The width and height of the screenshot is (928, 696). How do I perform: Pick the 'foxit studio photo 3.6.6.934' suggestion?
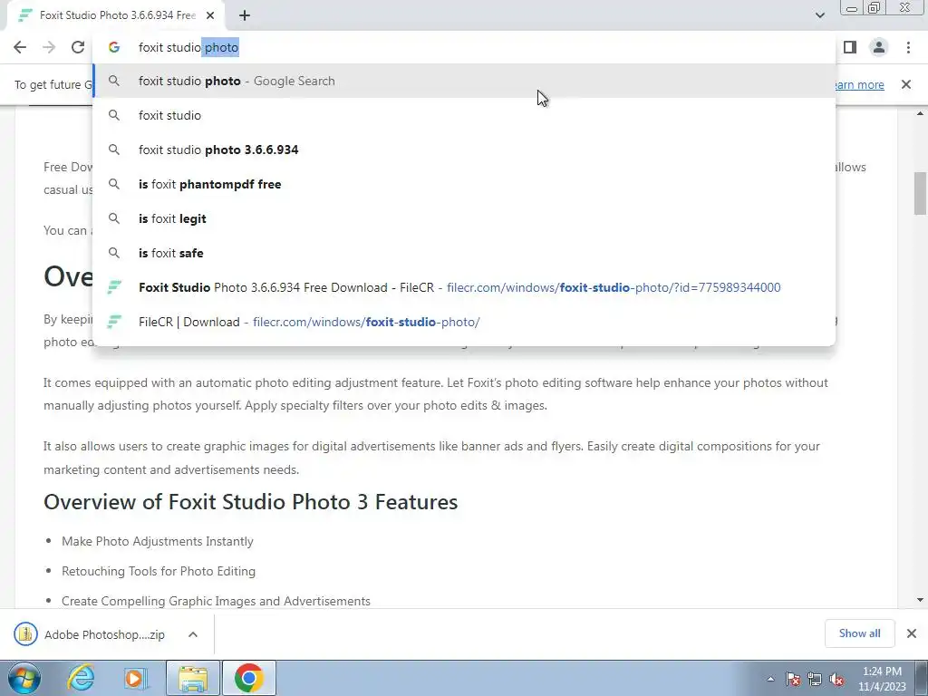[x=465, y=150]
